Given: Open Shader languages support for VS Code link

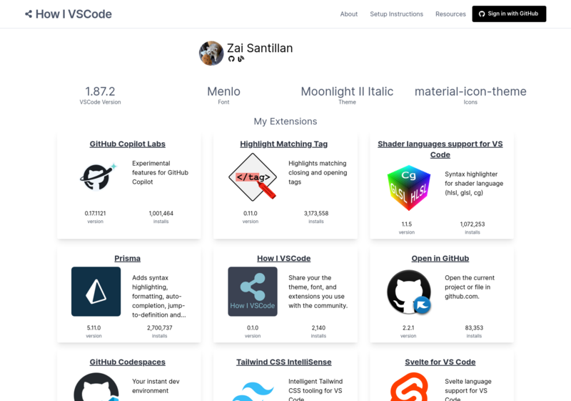Looking at the screenshot, I should pos(440,149).
